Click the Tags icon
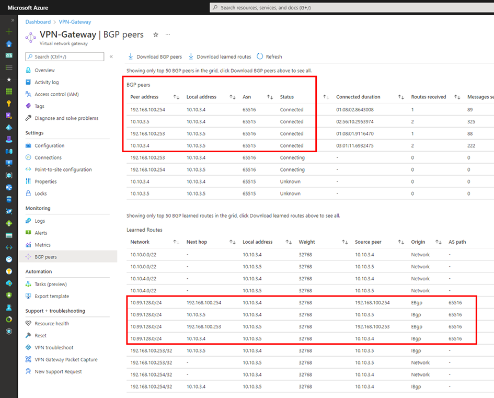The width and height of the screenshot is (494, 398). pyautogui.click(x=28, y=106)
